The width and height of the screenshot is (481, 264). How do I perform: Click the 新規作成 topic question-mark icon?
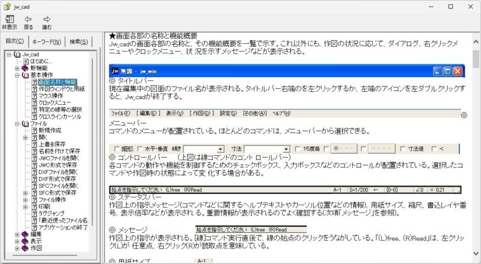(34, 130)
